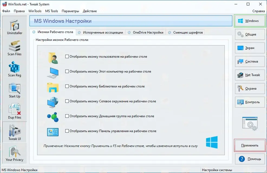Open the Файл menu
The width and height of the screenshot is (267, 173).
point(6,11)
